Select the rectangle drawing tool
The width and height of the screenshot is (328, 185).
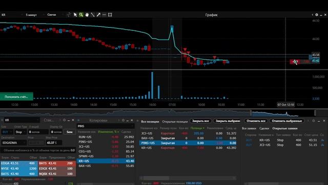pyautogui.click(x=110, y=15)
